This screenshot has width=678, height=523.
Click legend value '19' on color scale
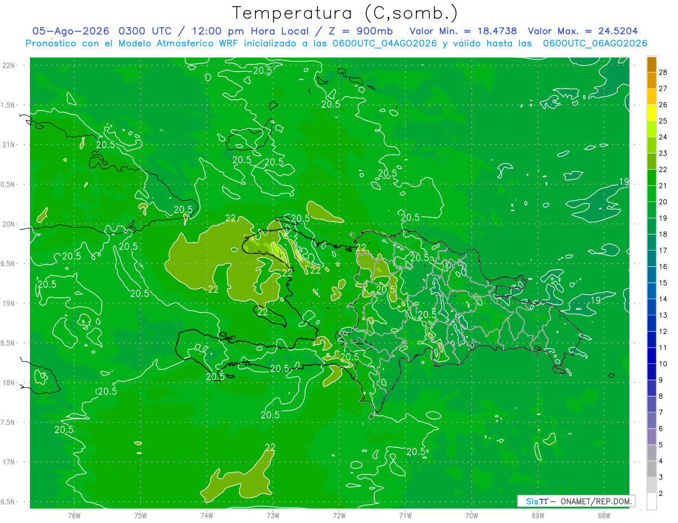pyautogui.click(x=663, y=218)
